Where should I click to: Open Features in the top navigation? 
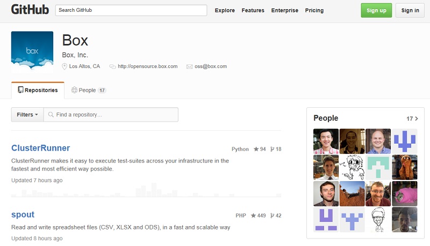tap(253, 10)
